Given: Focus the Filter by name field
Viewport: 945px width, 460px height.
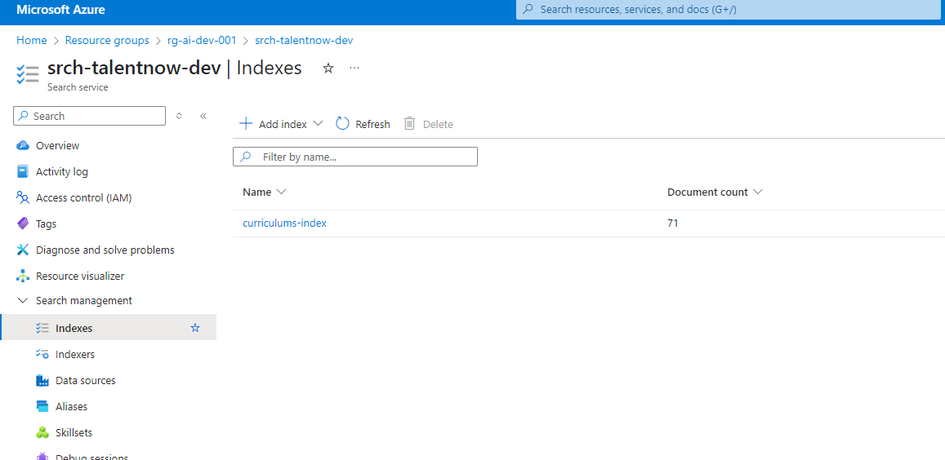Looking at the screenshot, I should [355, 157].
